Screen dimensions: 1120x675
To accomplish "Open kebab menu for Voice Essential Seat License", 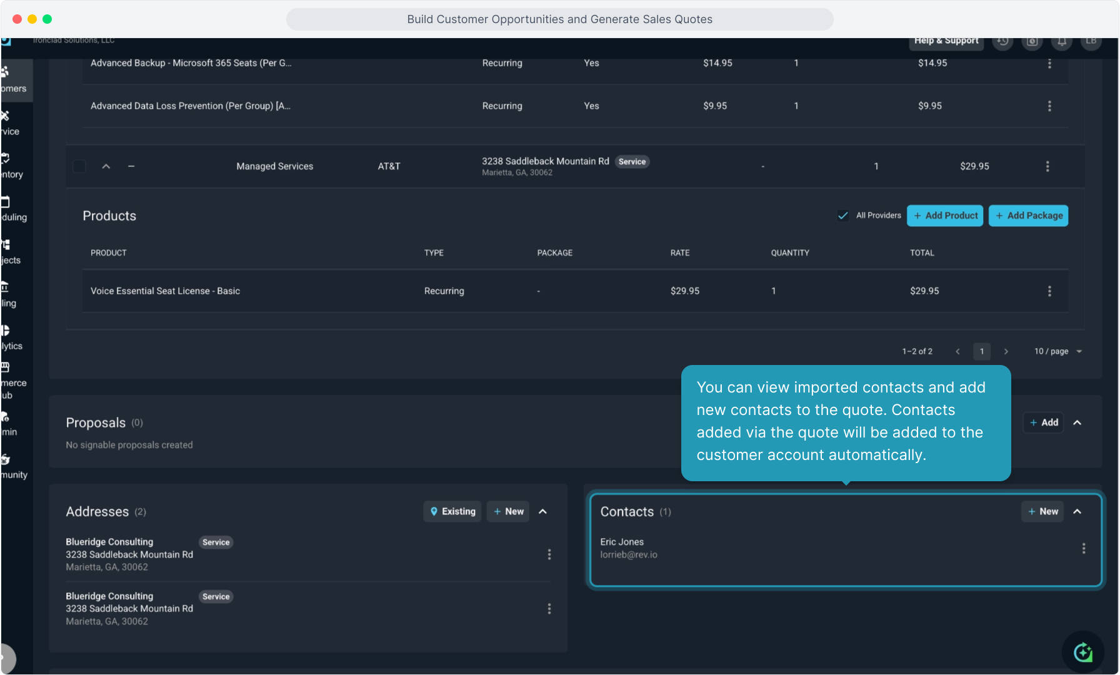I will pyautogui.click(x=1049, y=291).
